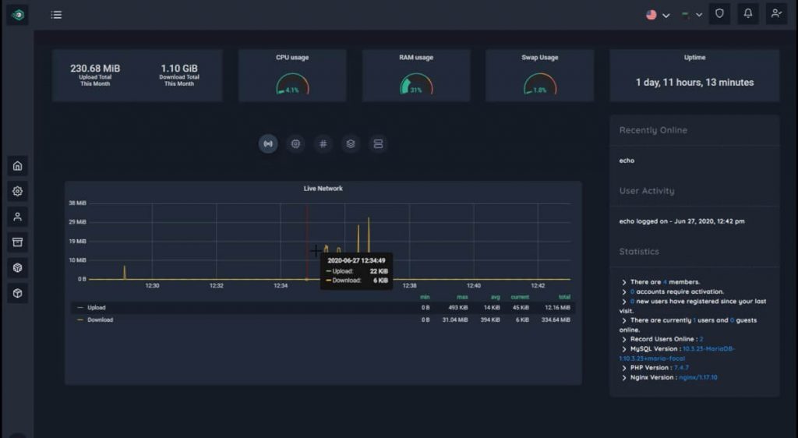The height and width of the screenshot is (438, 798).
Task: Expand the Nginx Version row chevron
Action: pyautogui.click(x=624, y=378)
